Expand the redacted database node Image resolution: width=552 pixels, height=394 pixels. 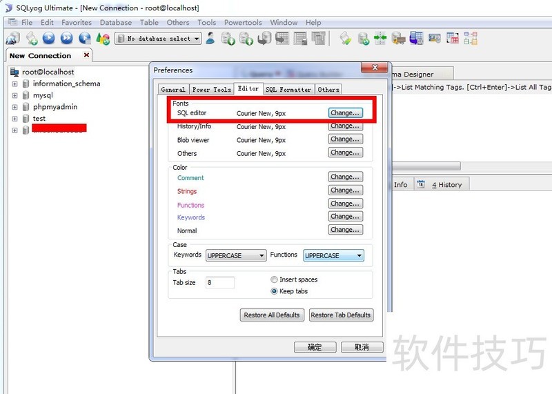pyautogui.click(x=14, y=130)
